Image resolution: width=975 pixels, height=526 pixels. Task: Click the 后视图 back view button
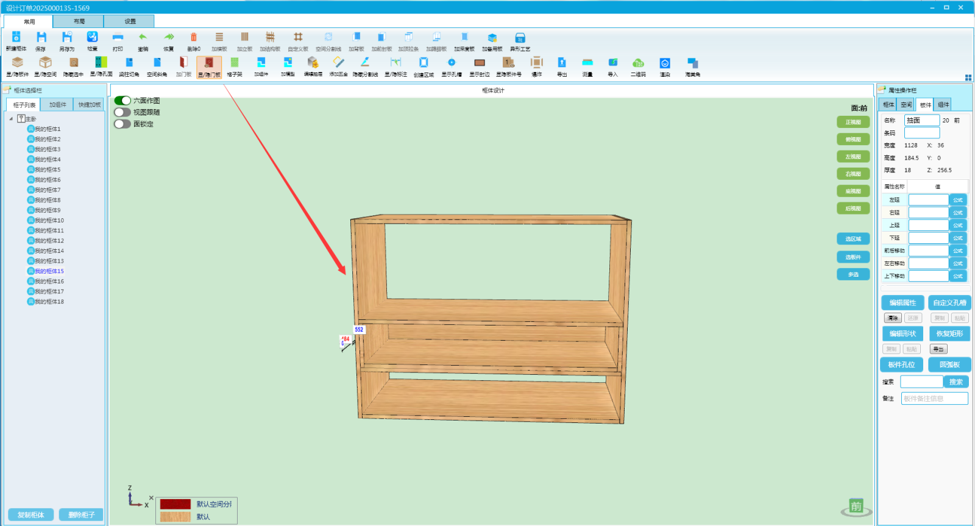(x=853, y=208)
